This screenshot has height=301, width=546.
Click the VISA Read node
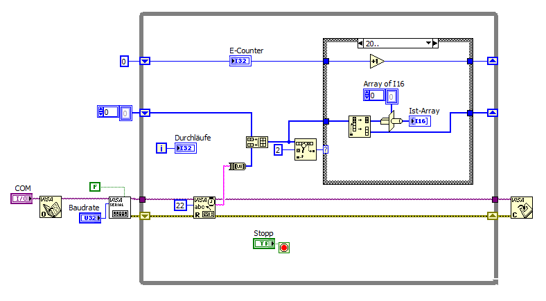[204, 208]
